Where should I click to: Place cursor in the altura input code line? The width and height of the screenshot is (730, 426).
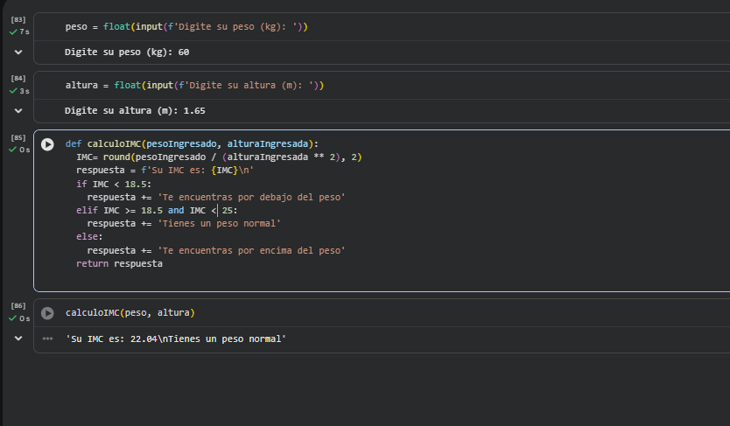click(x=195, y=86)
